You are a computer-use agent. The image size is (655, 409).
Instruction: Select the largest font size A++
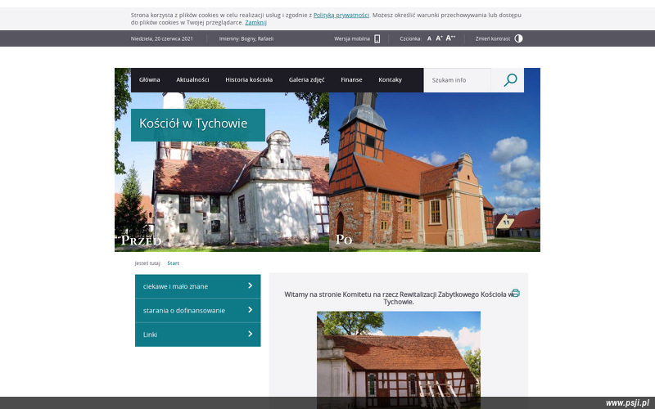click(450, 38)
